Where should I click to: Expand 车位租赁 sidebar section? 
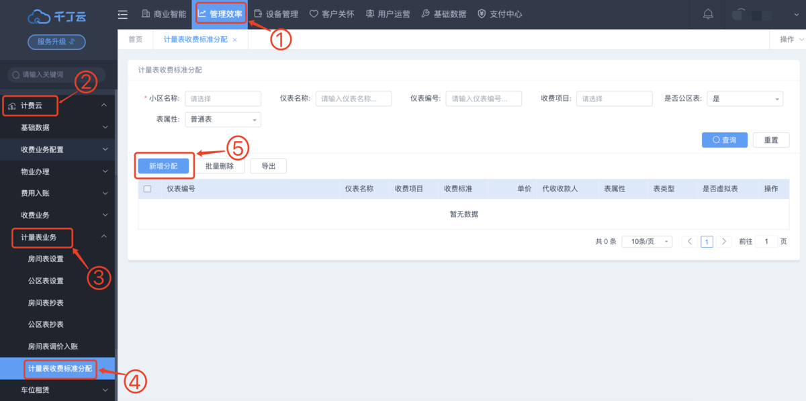(58, 390)
